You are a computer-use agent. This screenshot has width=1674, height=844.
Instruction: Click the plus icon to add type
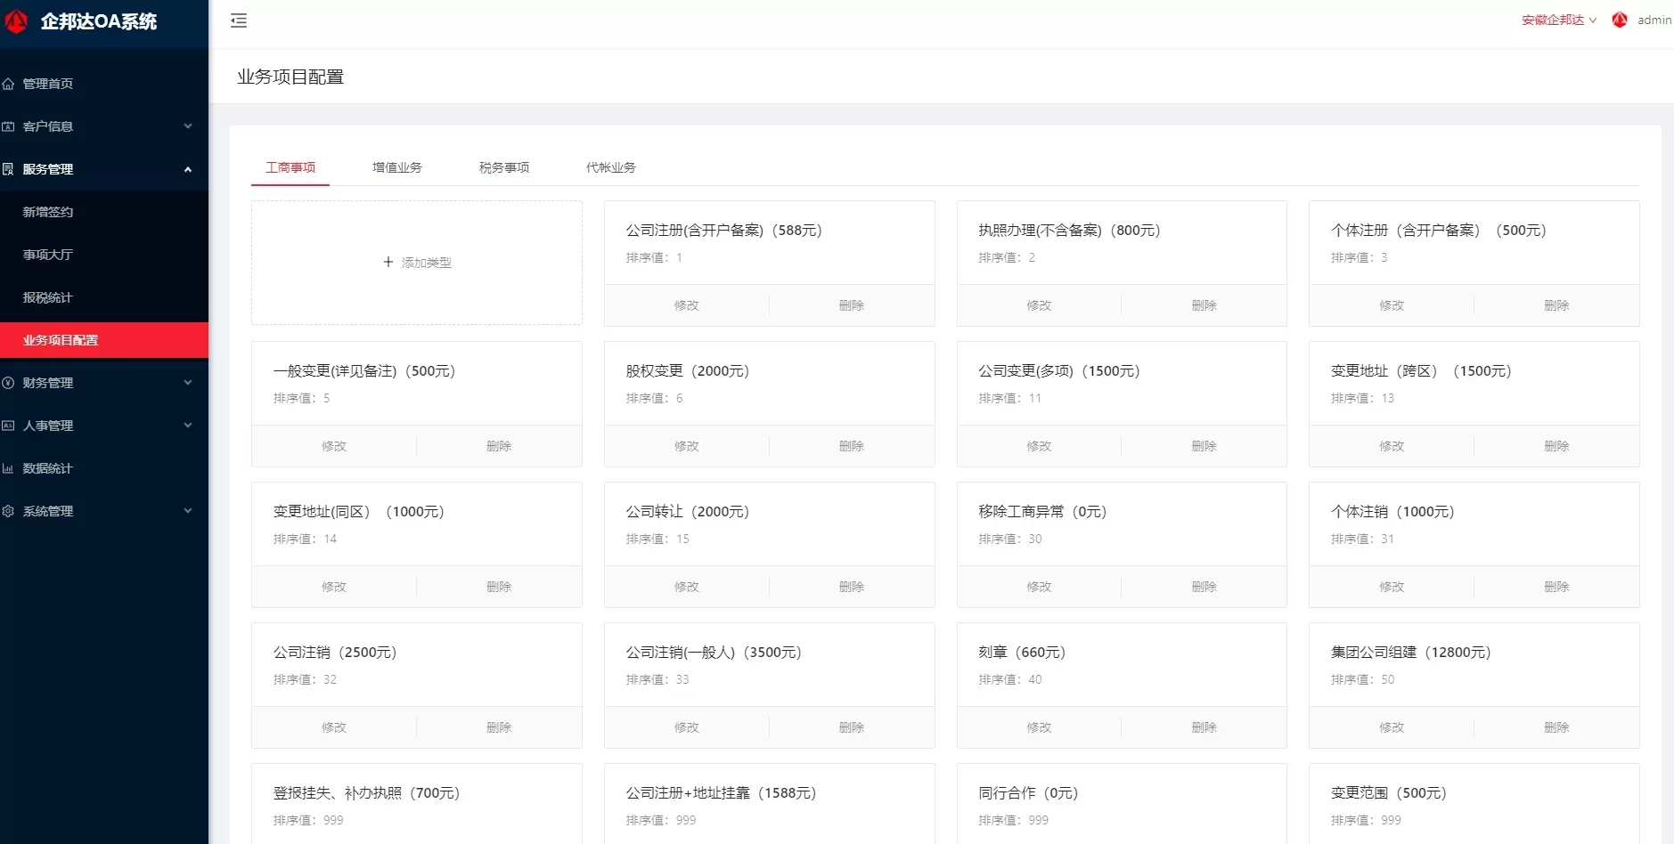click(388, 263)
